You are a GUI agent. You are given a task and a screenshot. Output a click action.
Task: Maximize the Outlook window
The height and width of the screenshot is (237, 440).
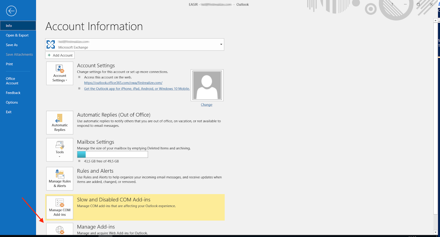(x=418, y=4)
